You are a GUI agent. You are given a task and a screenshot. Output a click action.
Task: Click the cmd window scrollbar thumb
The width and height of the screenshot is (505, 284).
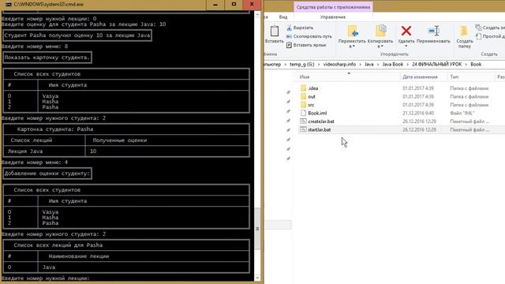(257, 229)
